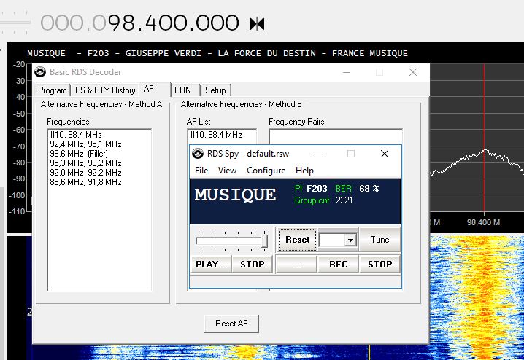
Task: Select the 92,4 MHz, 95,1 MHz list entry
Action: click(x=85, y=144)
